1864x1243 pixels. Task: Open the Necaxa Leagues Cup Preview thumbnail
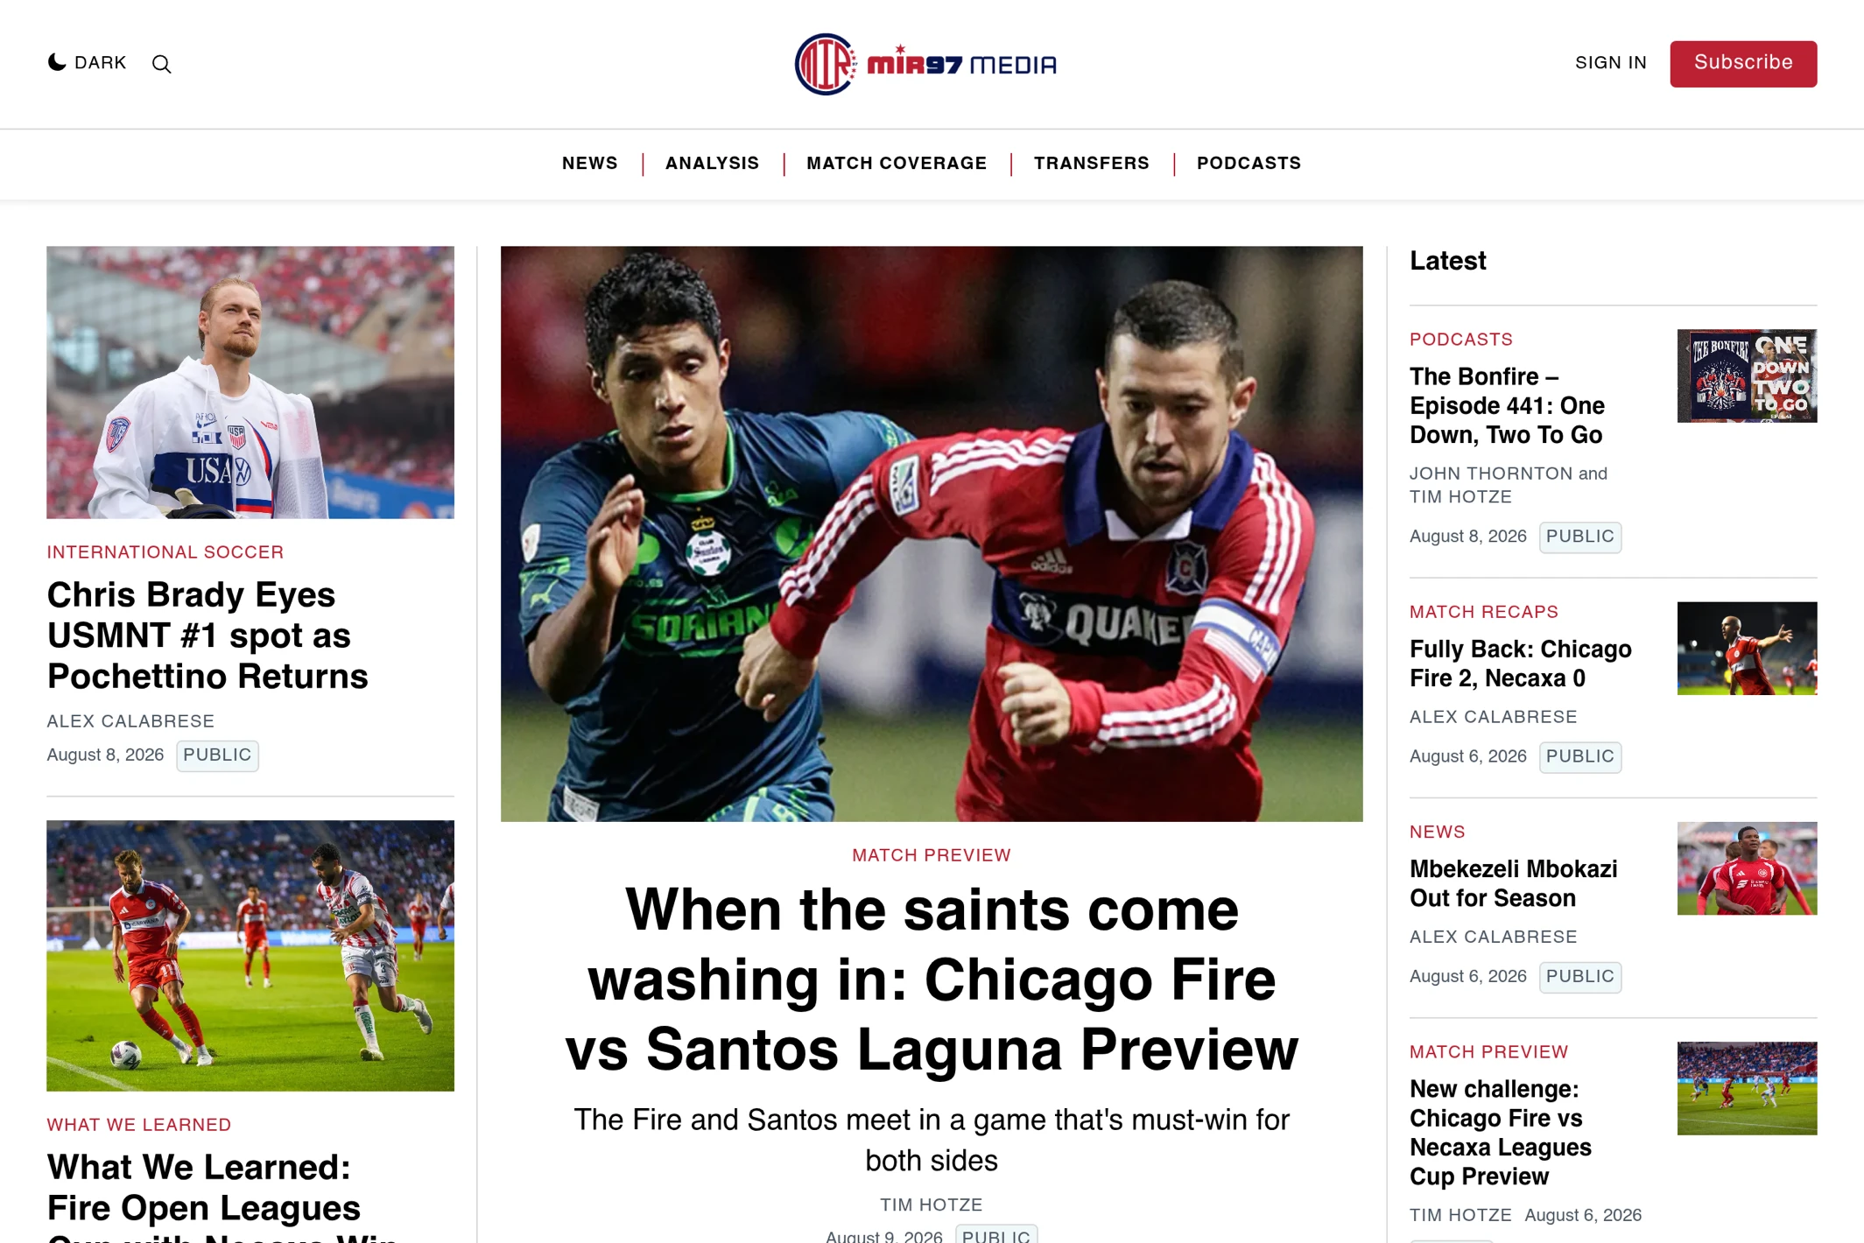1746,1087
